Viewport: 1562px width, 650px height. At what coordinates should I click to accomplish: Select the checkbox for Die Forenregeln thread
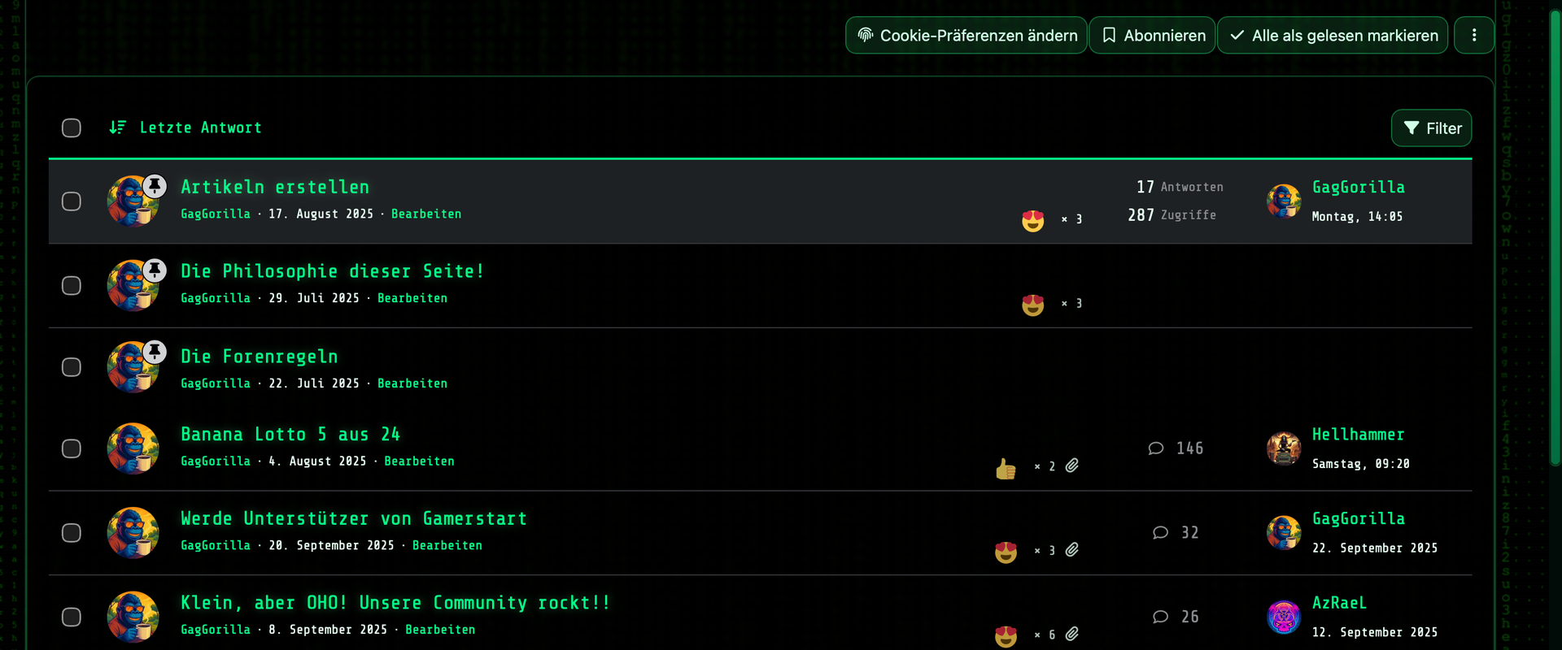point(72,367)
